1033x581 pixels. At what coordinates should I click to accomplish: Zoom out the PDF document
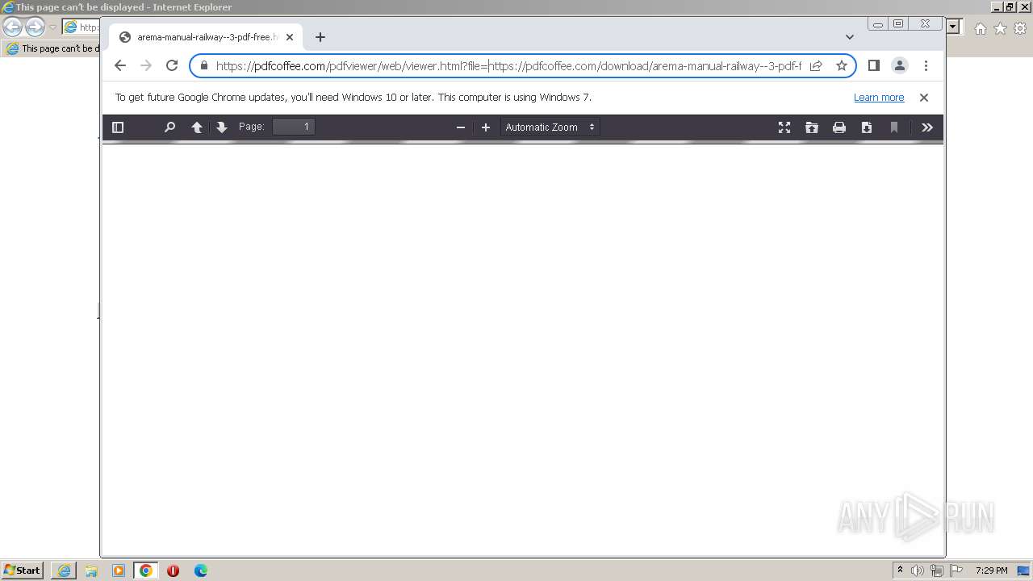(461, 127)
